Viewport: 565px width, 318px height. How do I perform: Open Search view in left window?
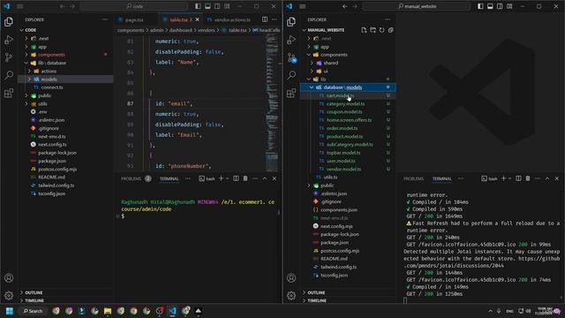(9, 75)
